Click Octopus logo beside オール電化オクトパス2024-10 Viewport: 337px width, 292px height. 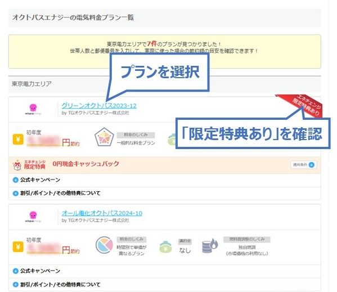(33, 217)
